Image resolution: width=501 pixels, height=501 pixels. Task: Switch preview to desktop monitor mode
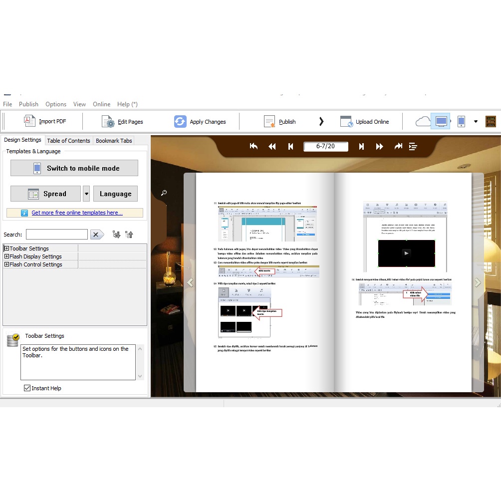click(441, 121)
